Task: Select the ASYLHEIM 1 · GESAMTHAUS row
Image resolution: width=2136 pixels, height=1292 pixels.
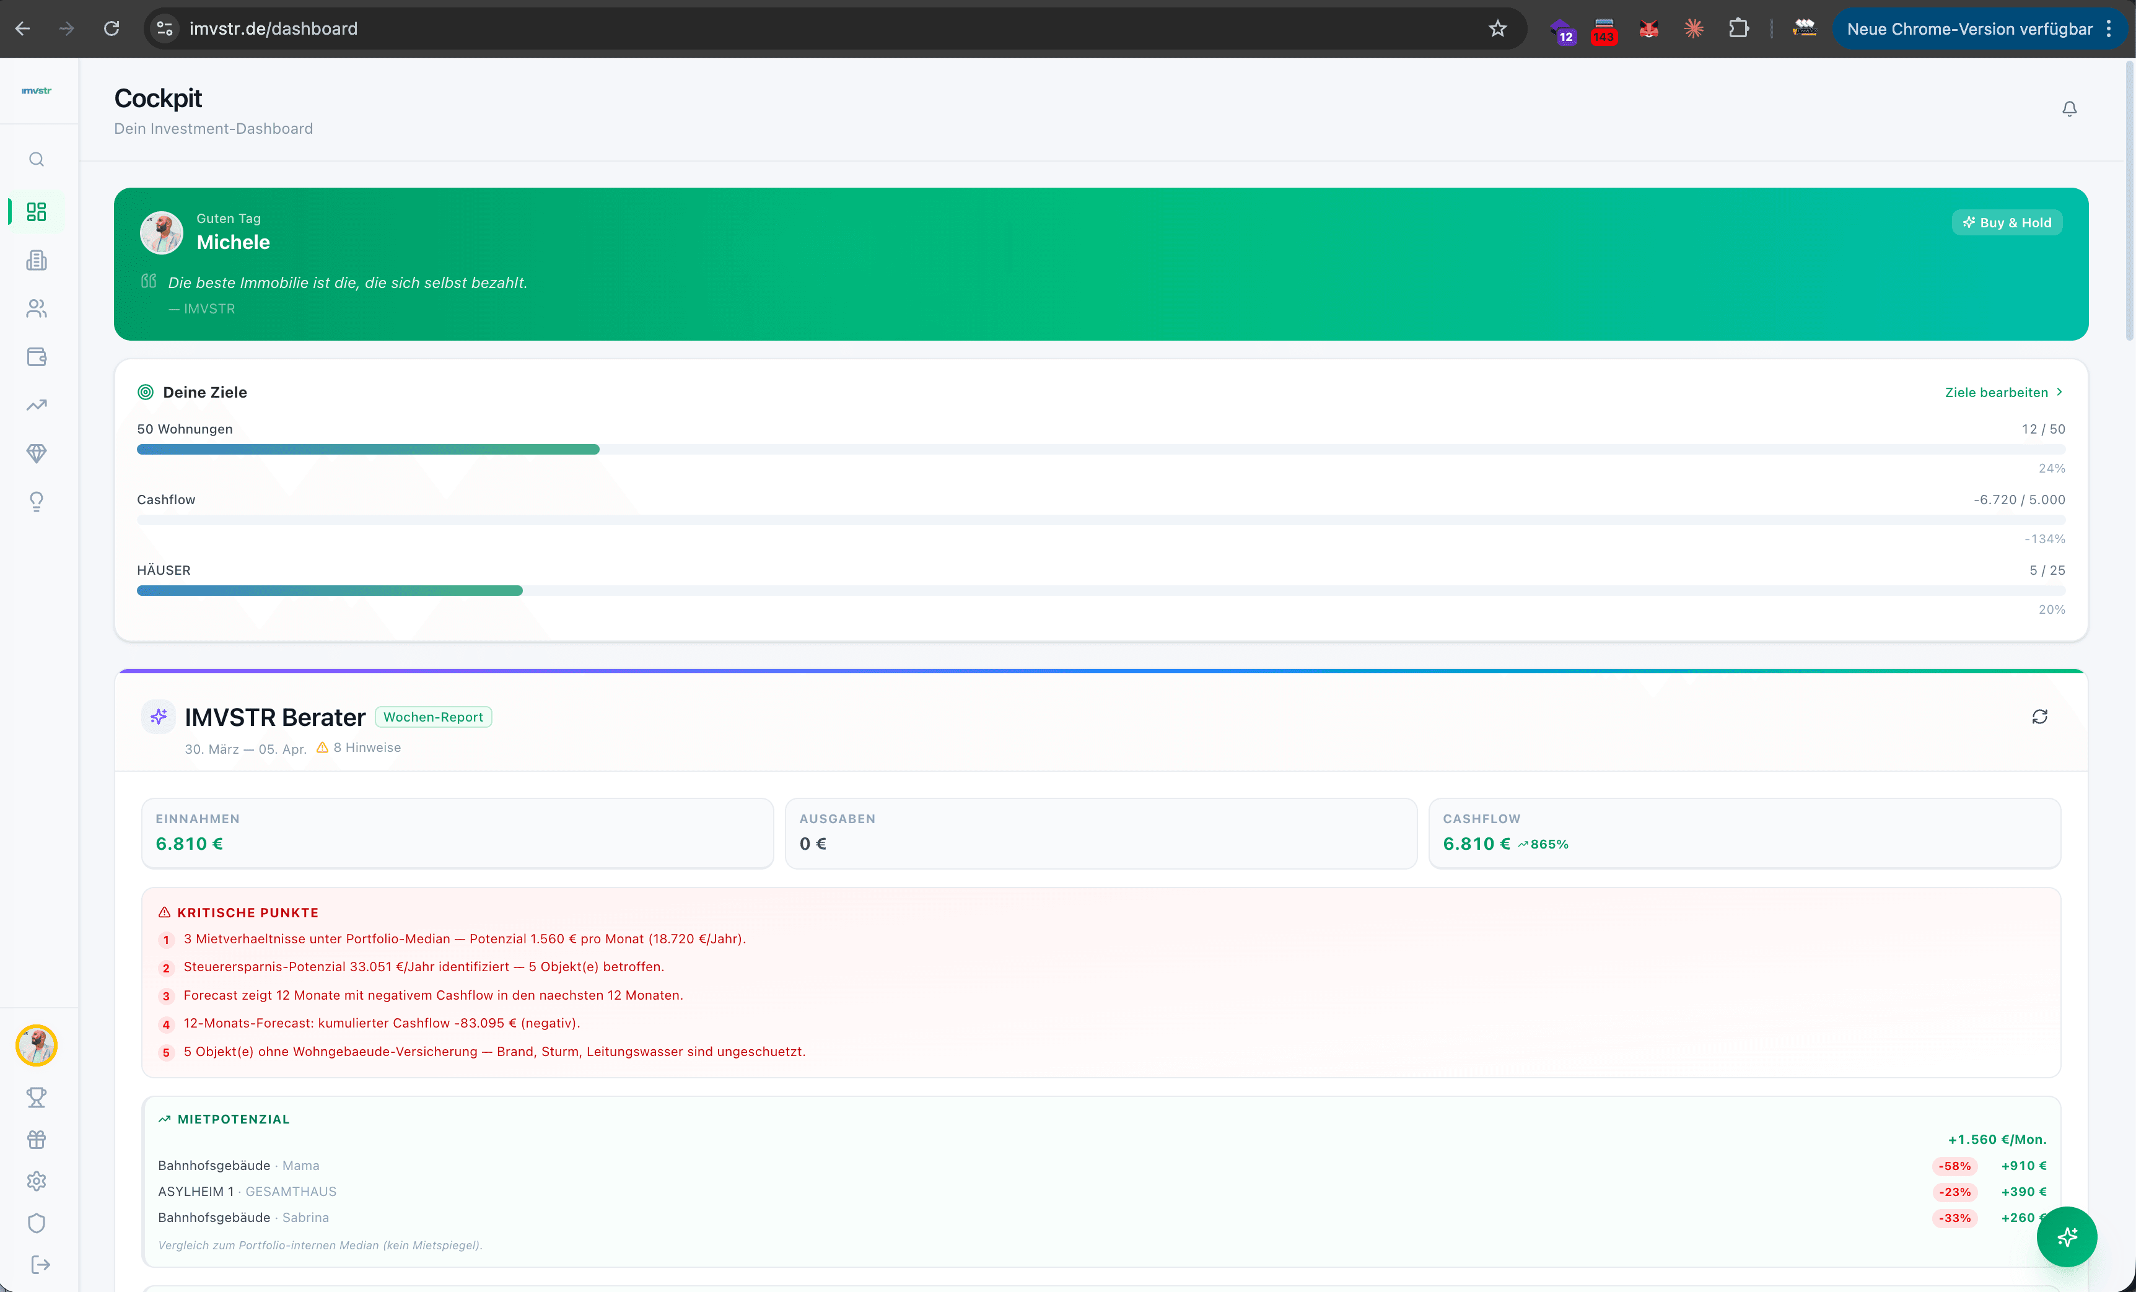Action: 1102,1192
